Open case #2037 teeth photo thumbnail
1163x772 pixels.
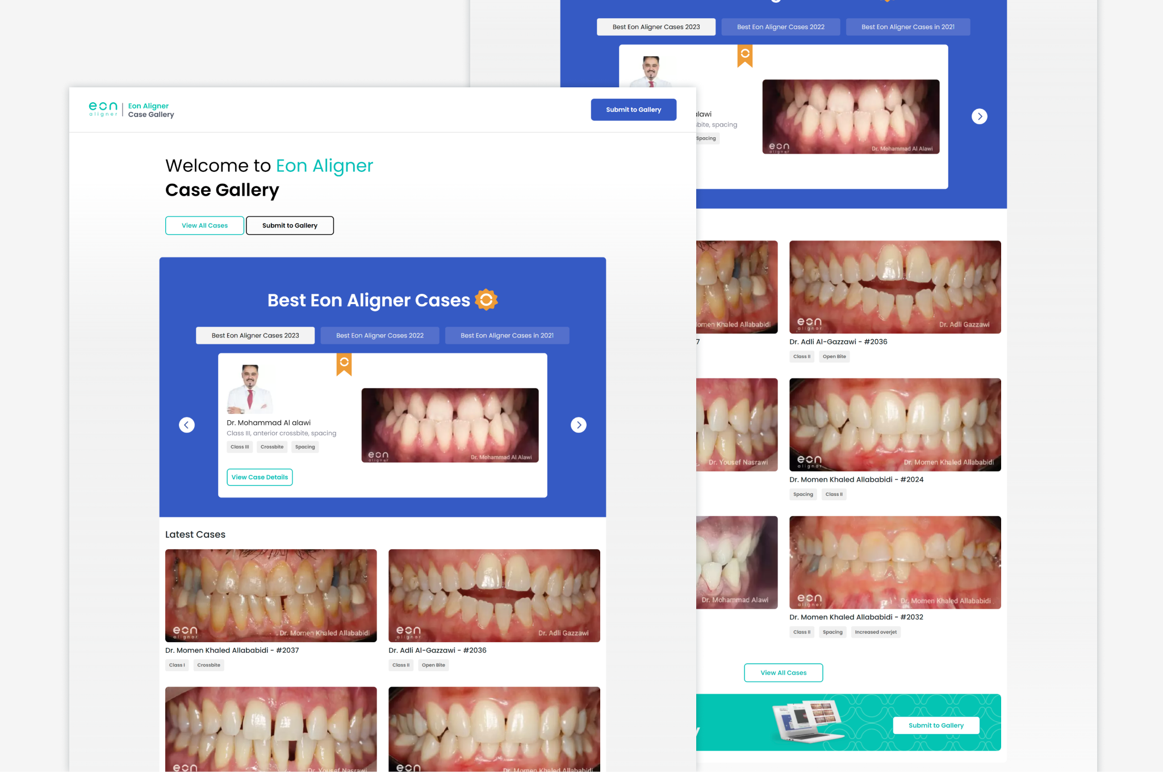pyautogui.click(x=271, y=596)
